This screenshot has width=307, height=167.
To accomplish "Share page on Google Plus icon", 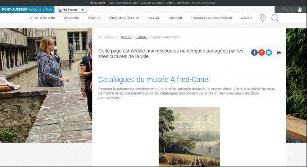I will coord(261,52).
